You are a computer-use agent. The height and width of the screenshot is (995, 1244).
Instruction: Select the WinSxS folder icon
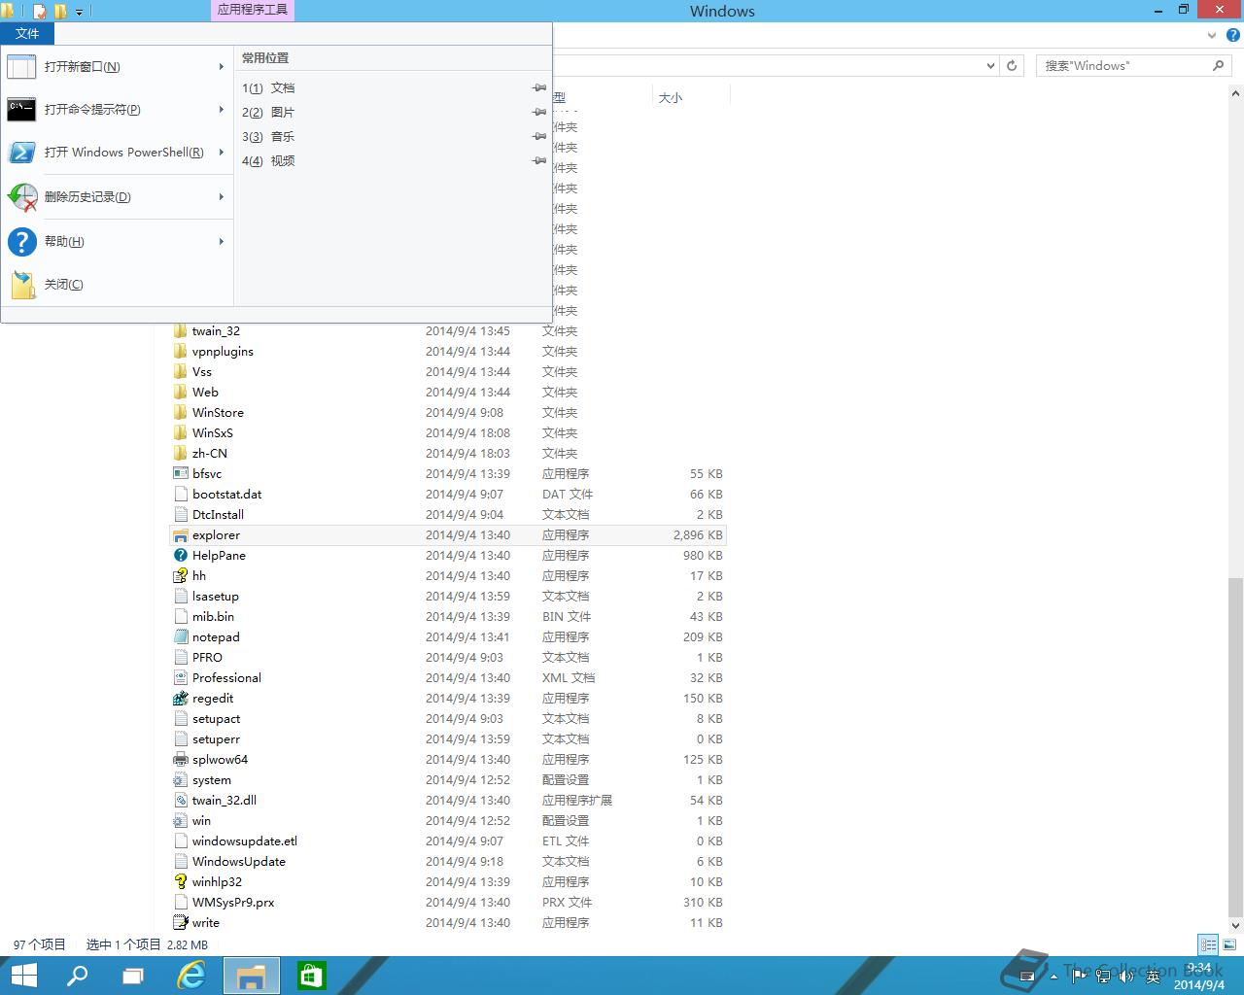tap(180, 433)
